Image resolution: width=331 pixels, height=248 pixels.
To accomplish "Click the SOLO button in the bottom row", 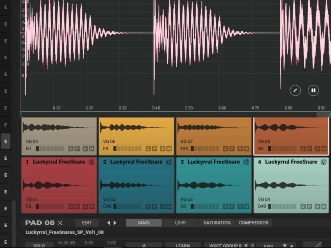I will point(39,245).
